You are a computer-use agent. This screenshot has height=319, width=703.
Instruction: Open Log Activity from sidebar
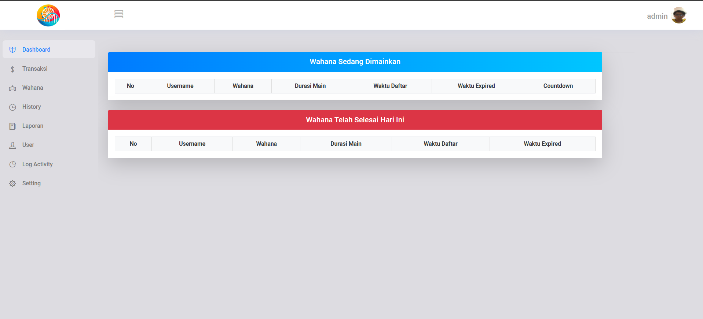(x=37, y=164)
